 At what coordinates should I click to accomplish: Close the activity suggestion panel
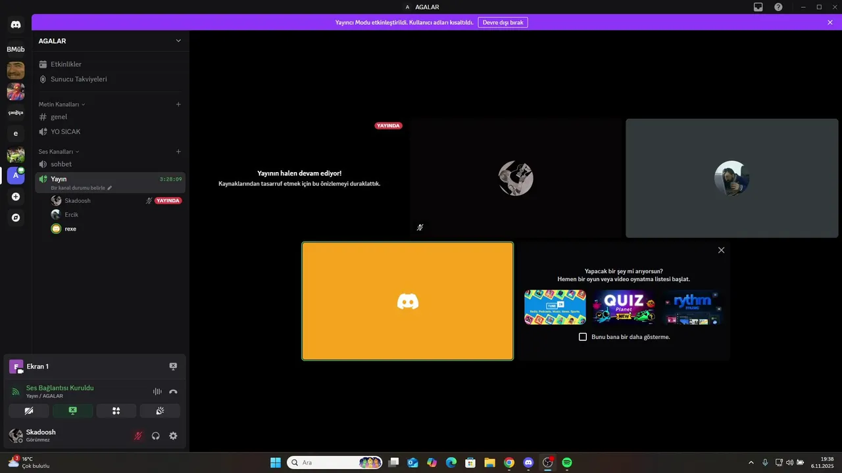(x=721, y=250)
